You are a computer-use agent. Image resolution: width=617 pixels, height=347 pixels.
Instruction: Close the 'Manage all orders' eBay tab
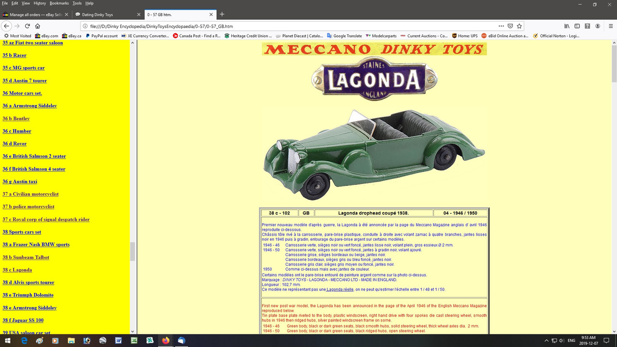pos(66,14)
